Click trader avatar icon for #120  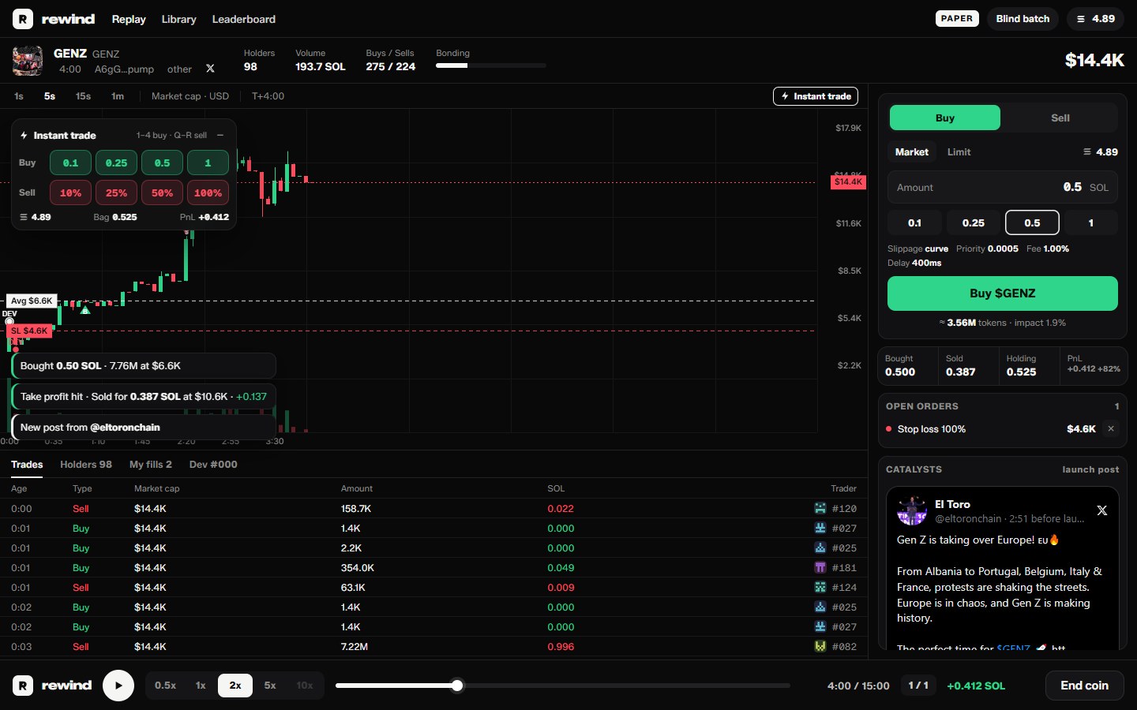(820, 508)
